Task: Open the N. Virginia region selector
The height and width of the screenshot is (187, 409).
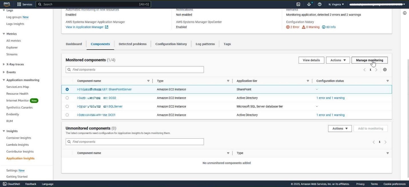Action: 336,4
